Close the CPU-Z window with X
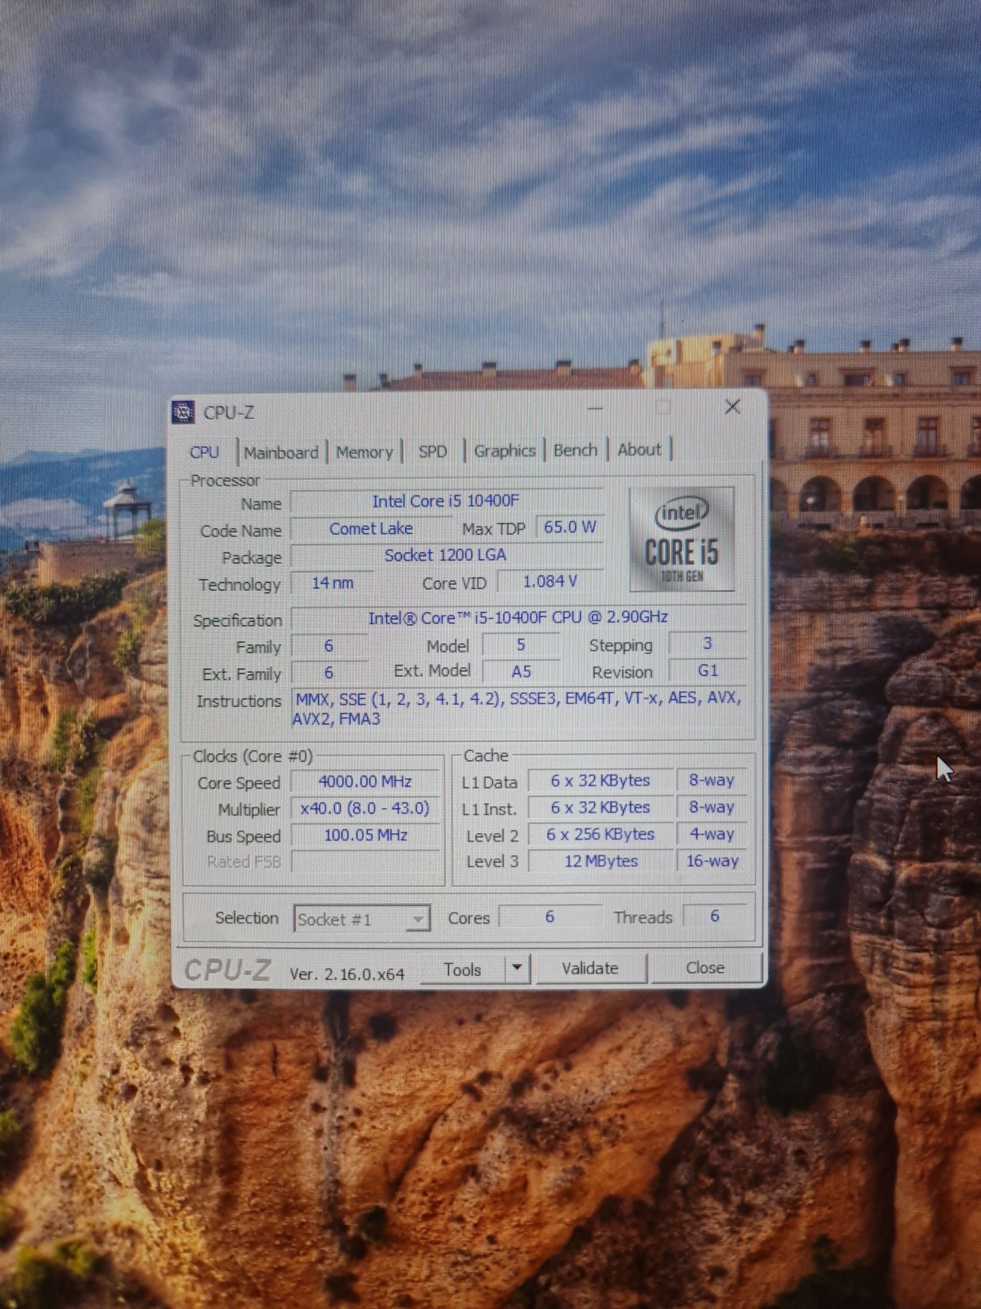 732,407
